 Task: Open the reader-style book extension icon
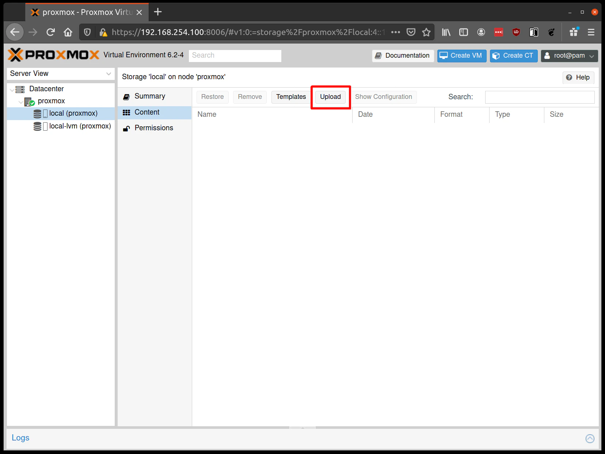(534, 32)
